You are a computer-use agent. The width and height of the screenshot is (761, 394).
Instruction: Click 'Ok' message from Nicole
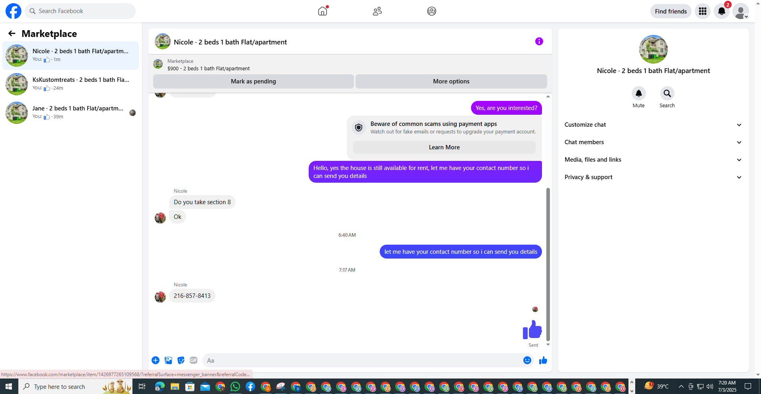tap(177, 217)
